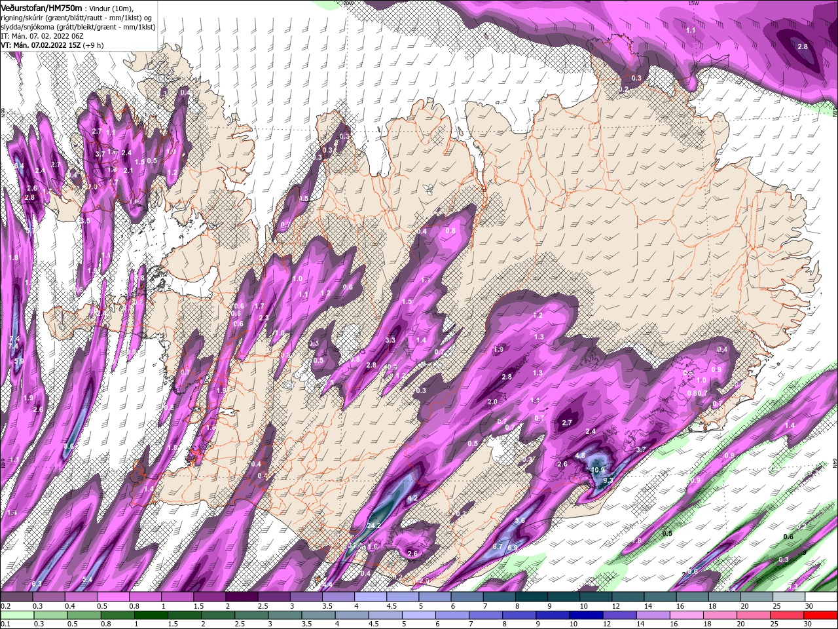Select the light lavender snow swatch starting at 4
This screenshot has width=838, height=629.
coord(371,597)
